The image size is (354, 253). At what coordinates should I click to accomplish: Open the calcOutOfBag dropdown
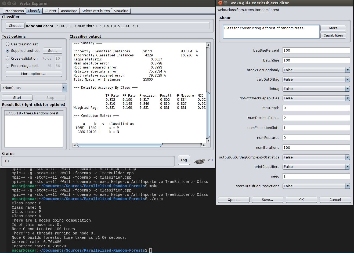[316, 79]
